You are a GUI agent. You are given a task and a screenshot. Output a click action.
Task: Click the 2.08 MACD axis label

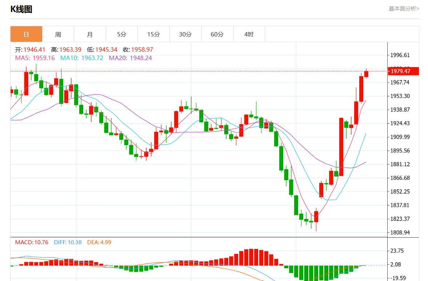click(x=396, y=265)
